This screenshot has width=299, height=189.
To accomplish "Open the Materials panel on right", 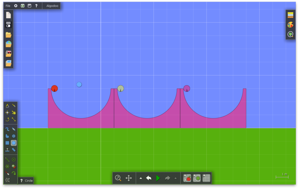I will [x=290, y=15].
